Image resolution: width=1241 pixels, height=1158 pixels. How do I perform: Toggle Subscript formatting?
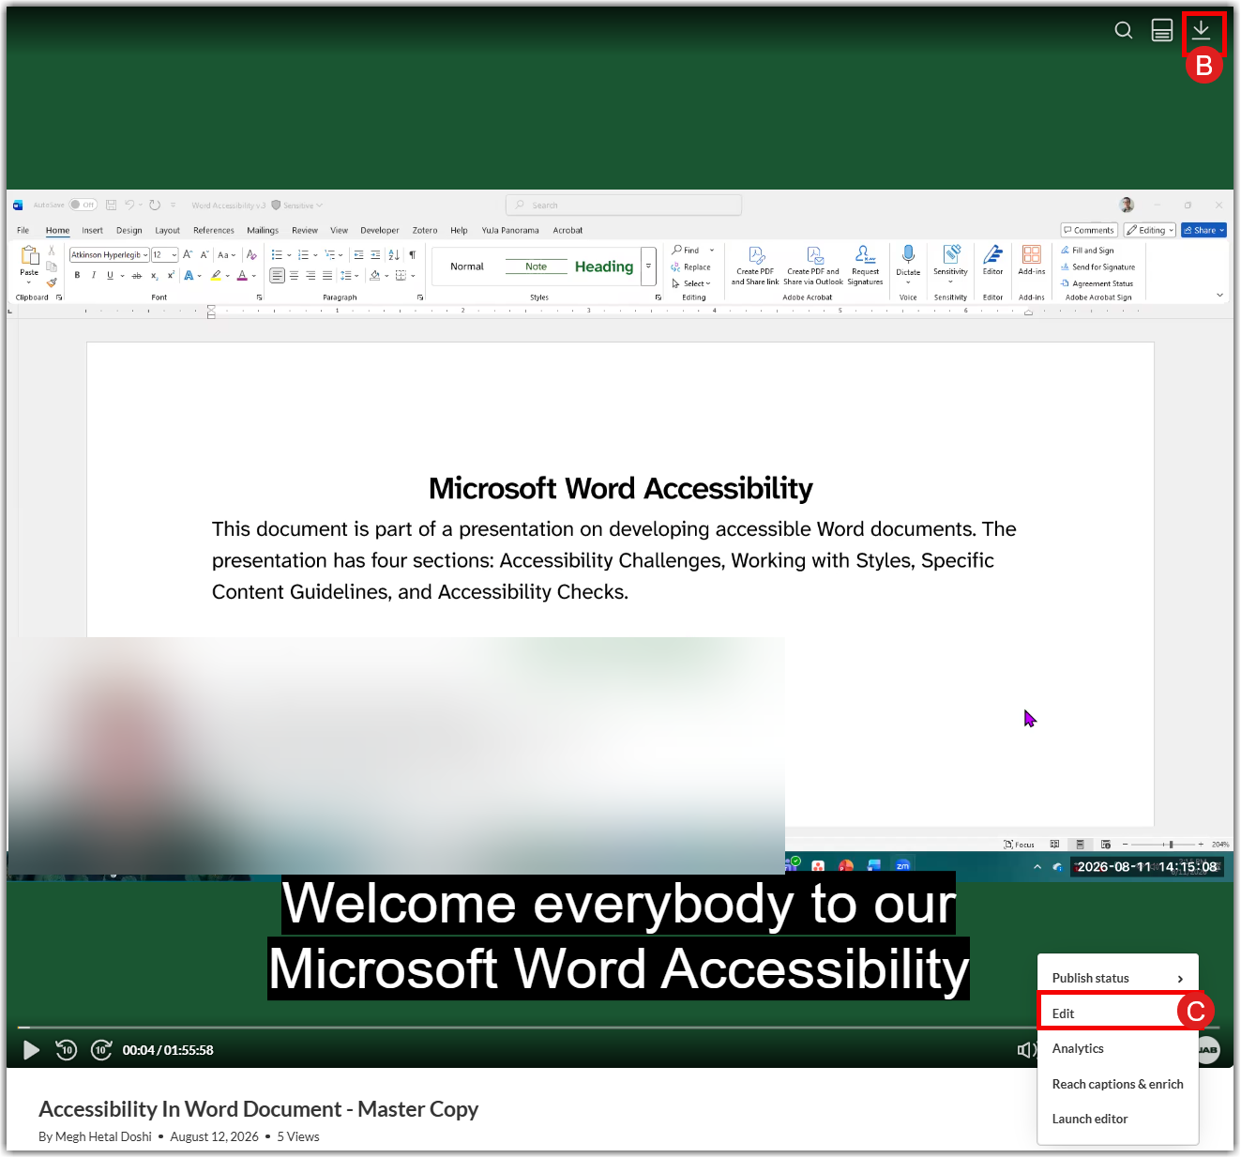(x=155, y=276)
